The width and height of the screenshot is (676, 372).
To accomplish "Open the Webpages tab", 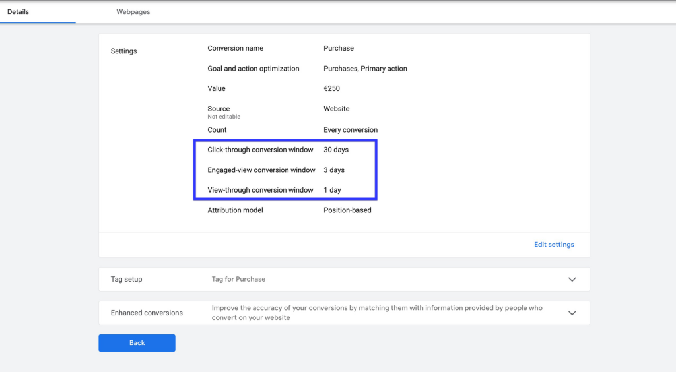I will (x=133, y=12).
